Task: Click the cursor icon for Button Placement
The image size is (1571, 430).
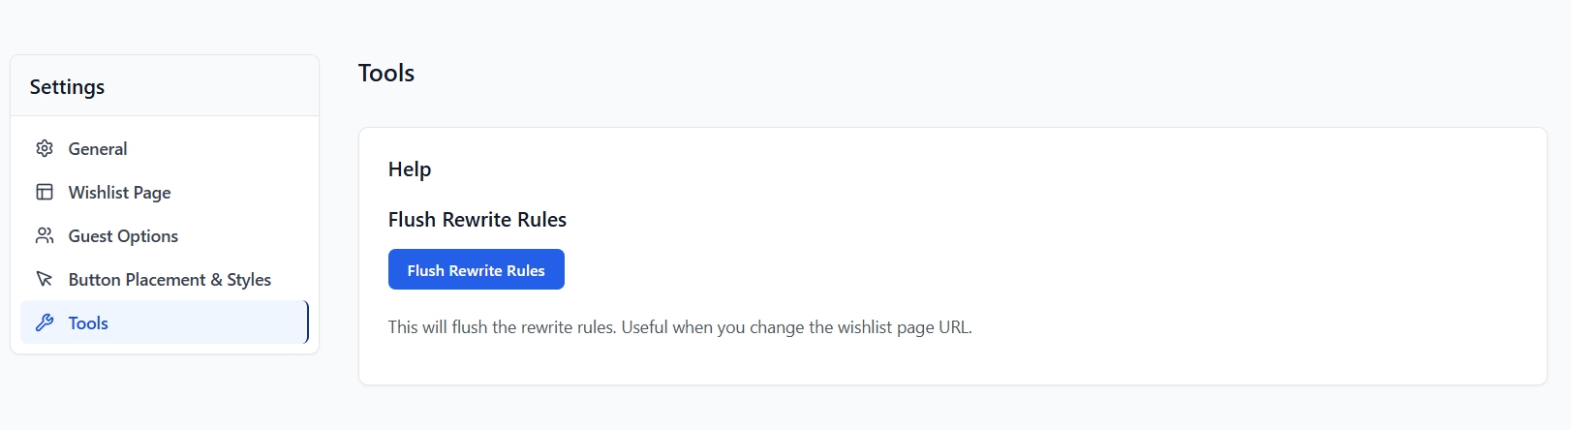Action: [x=45, y=279]
